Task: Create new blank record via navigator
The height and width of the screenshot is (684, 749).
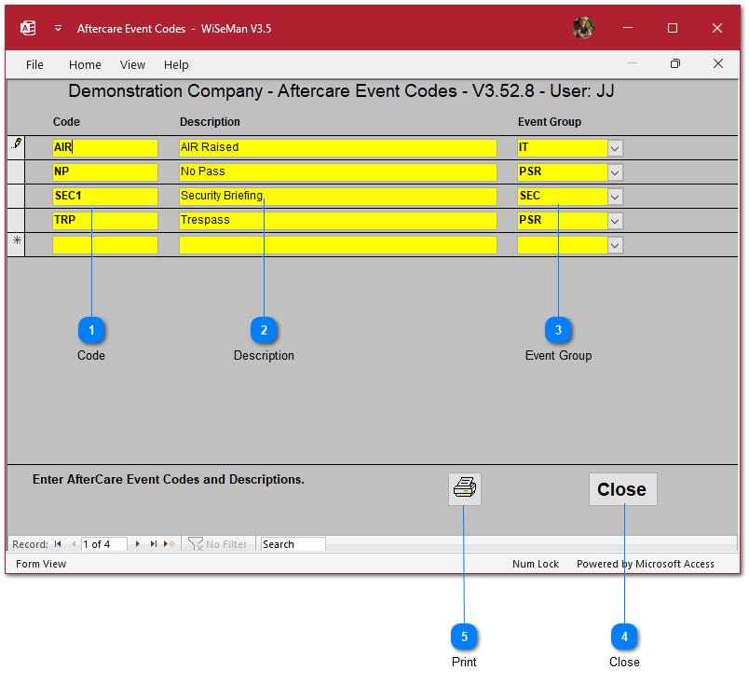Action: pyautogui.click(x=169, y=544)
